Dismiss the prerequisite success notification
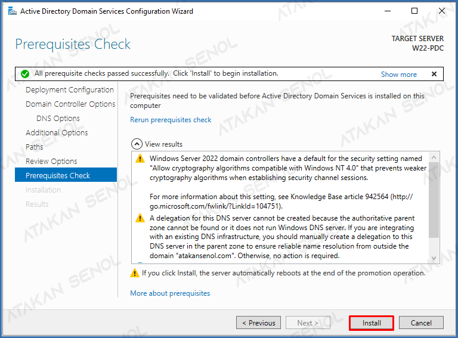Image resolution: width=458 pixels, height=338 pixels. 434,74
